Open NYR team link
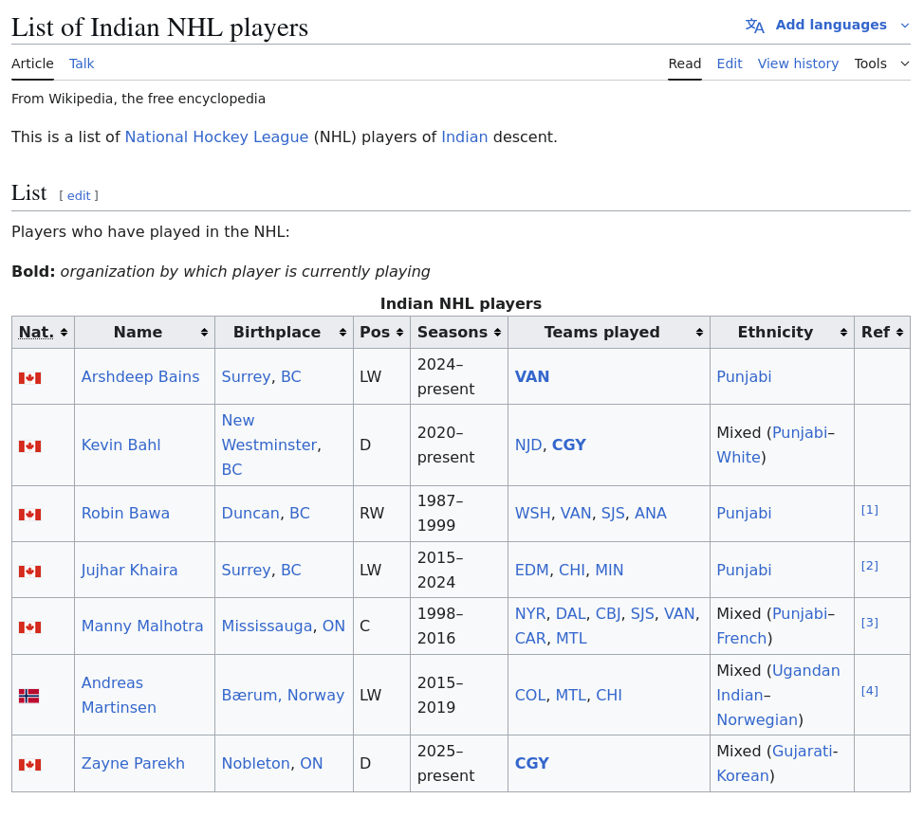 [x=530, y=614]
